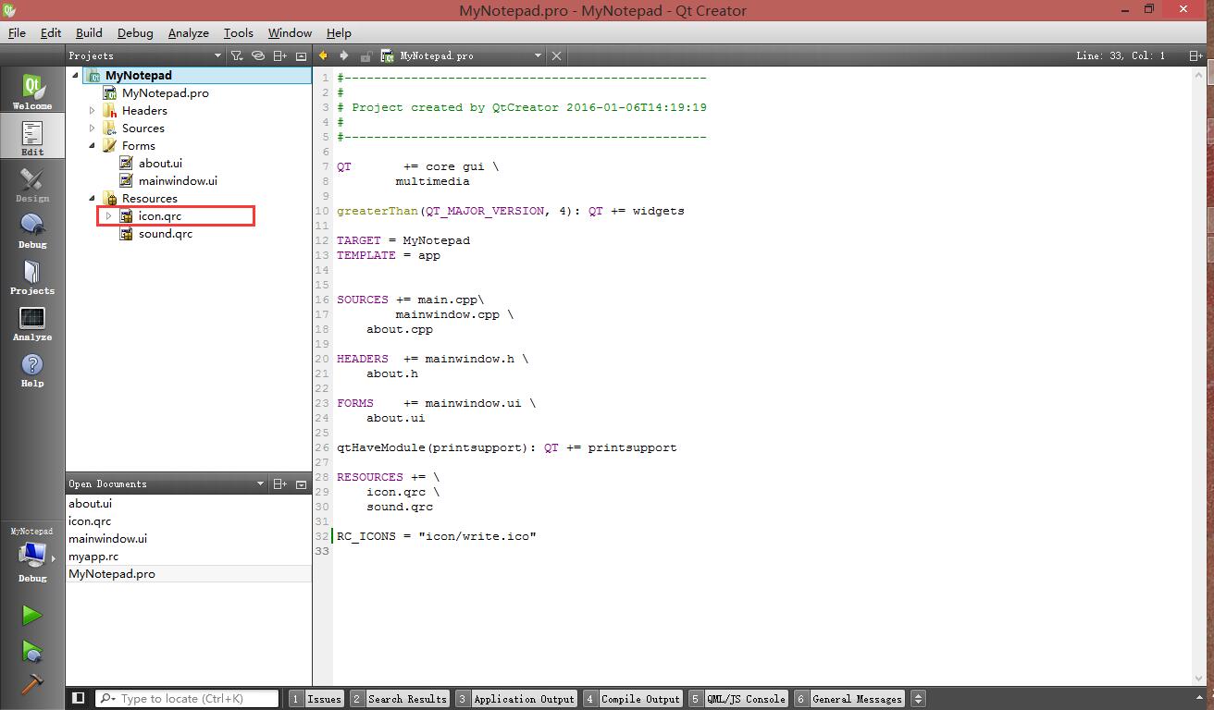Switch to Edit mode
Viewport: 1214px width, 710px height.
click(32, 138)
